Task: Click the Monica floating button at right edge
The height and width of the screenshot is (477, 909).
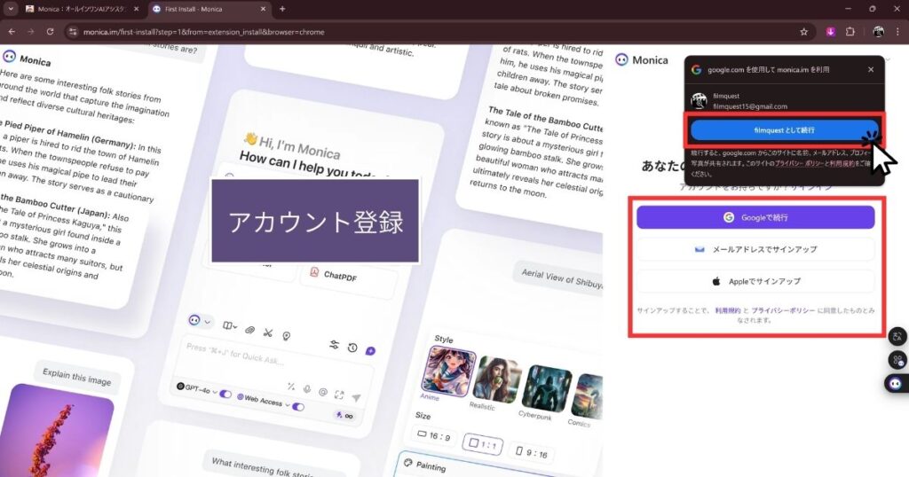Action: coord(897,384)
